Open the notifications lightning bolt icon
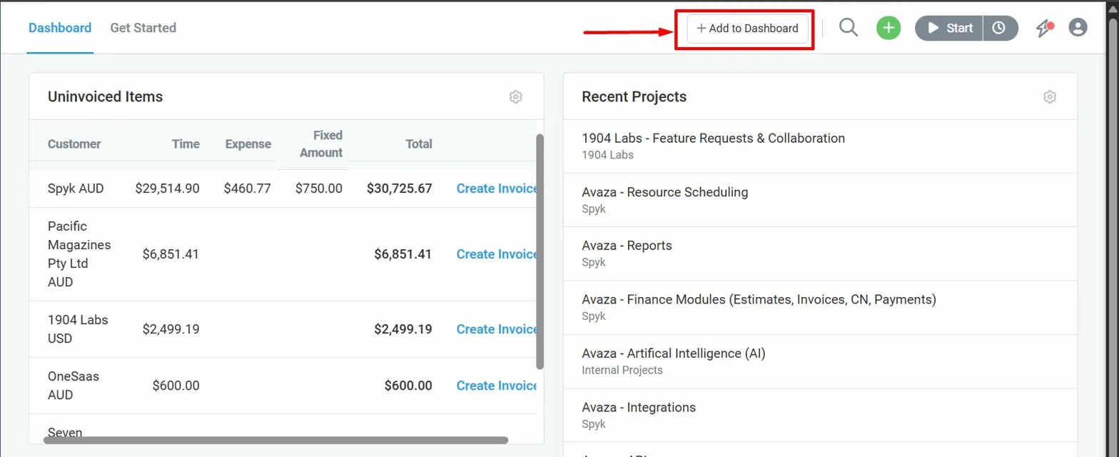 pyautogui.click(x=1044, y=29)
